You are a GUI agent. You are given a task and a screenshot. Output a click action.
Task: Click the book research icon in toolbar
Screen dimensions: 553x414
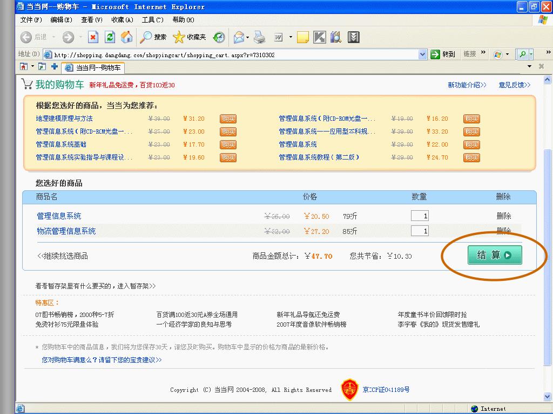(x=336, y=37)
